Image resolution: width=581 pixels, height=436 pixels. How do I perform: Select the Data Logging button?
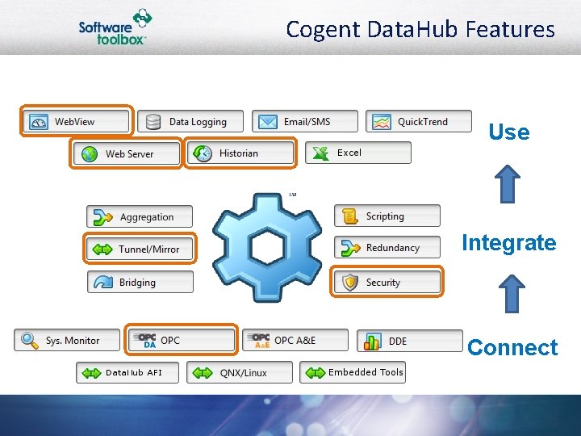point(190,121)
